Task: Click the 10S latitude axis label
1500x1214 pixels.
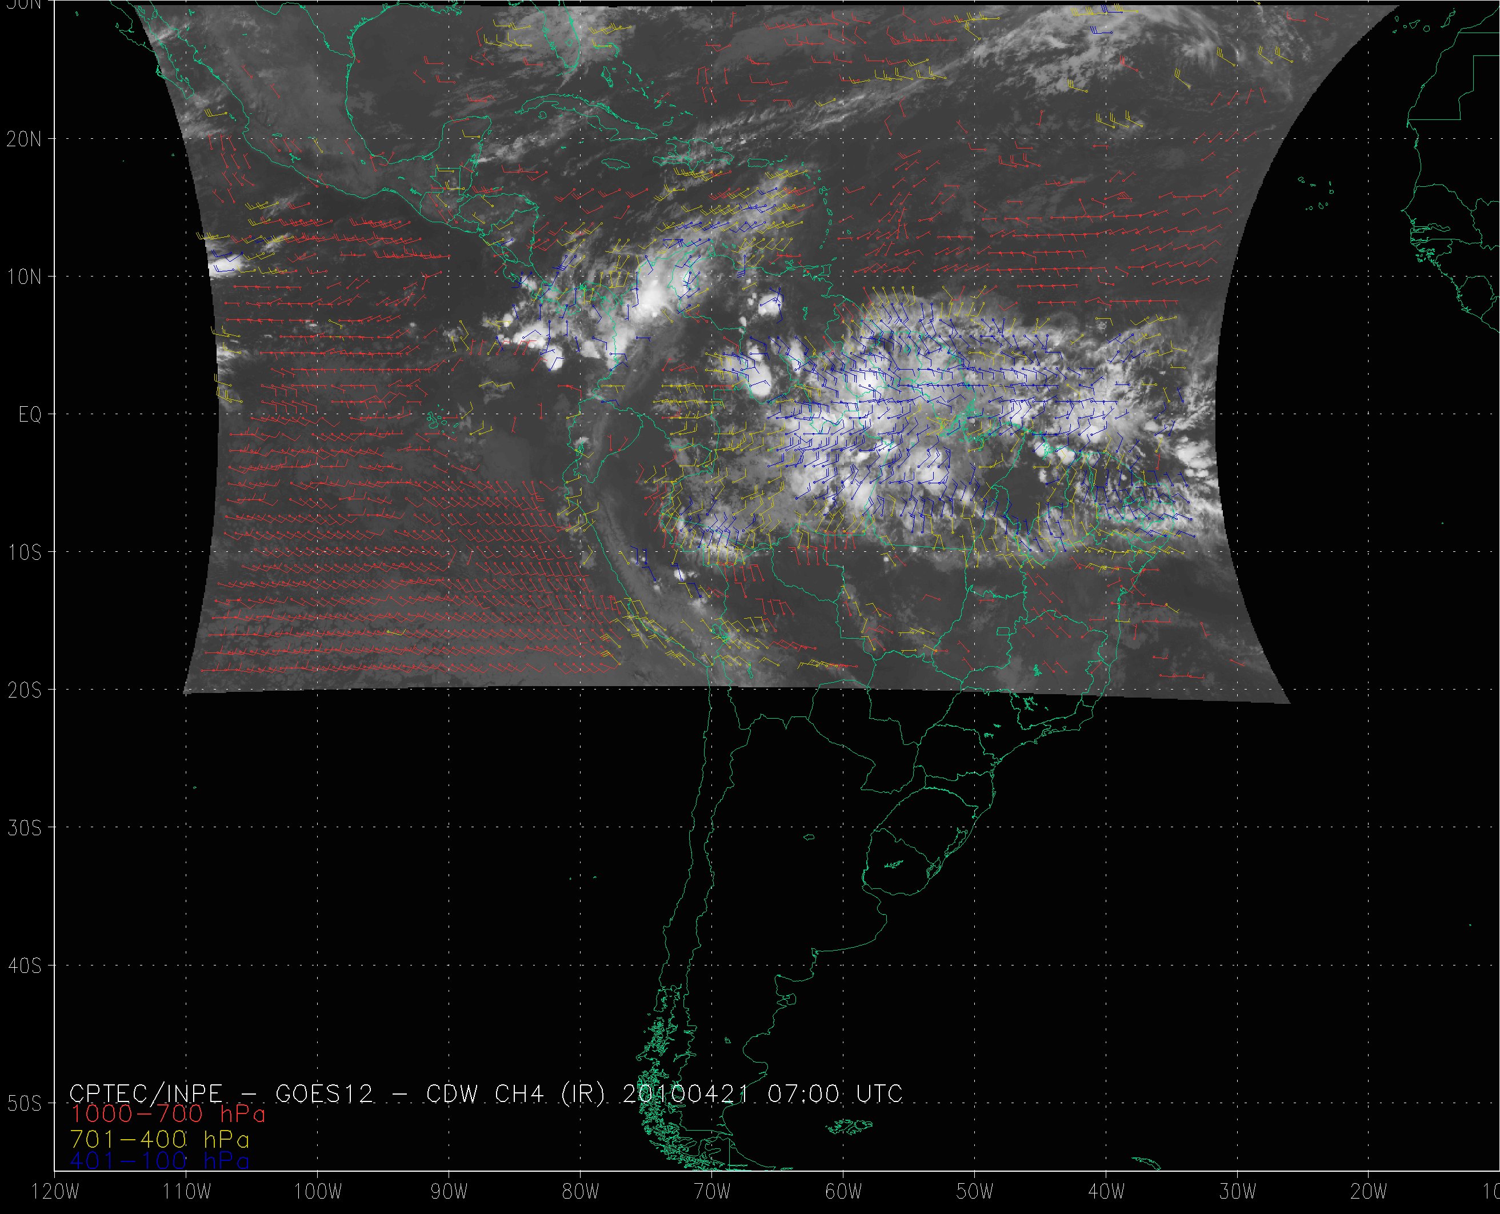Action: click(25, 552)
